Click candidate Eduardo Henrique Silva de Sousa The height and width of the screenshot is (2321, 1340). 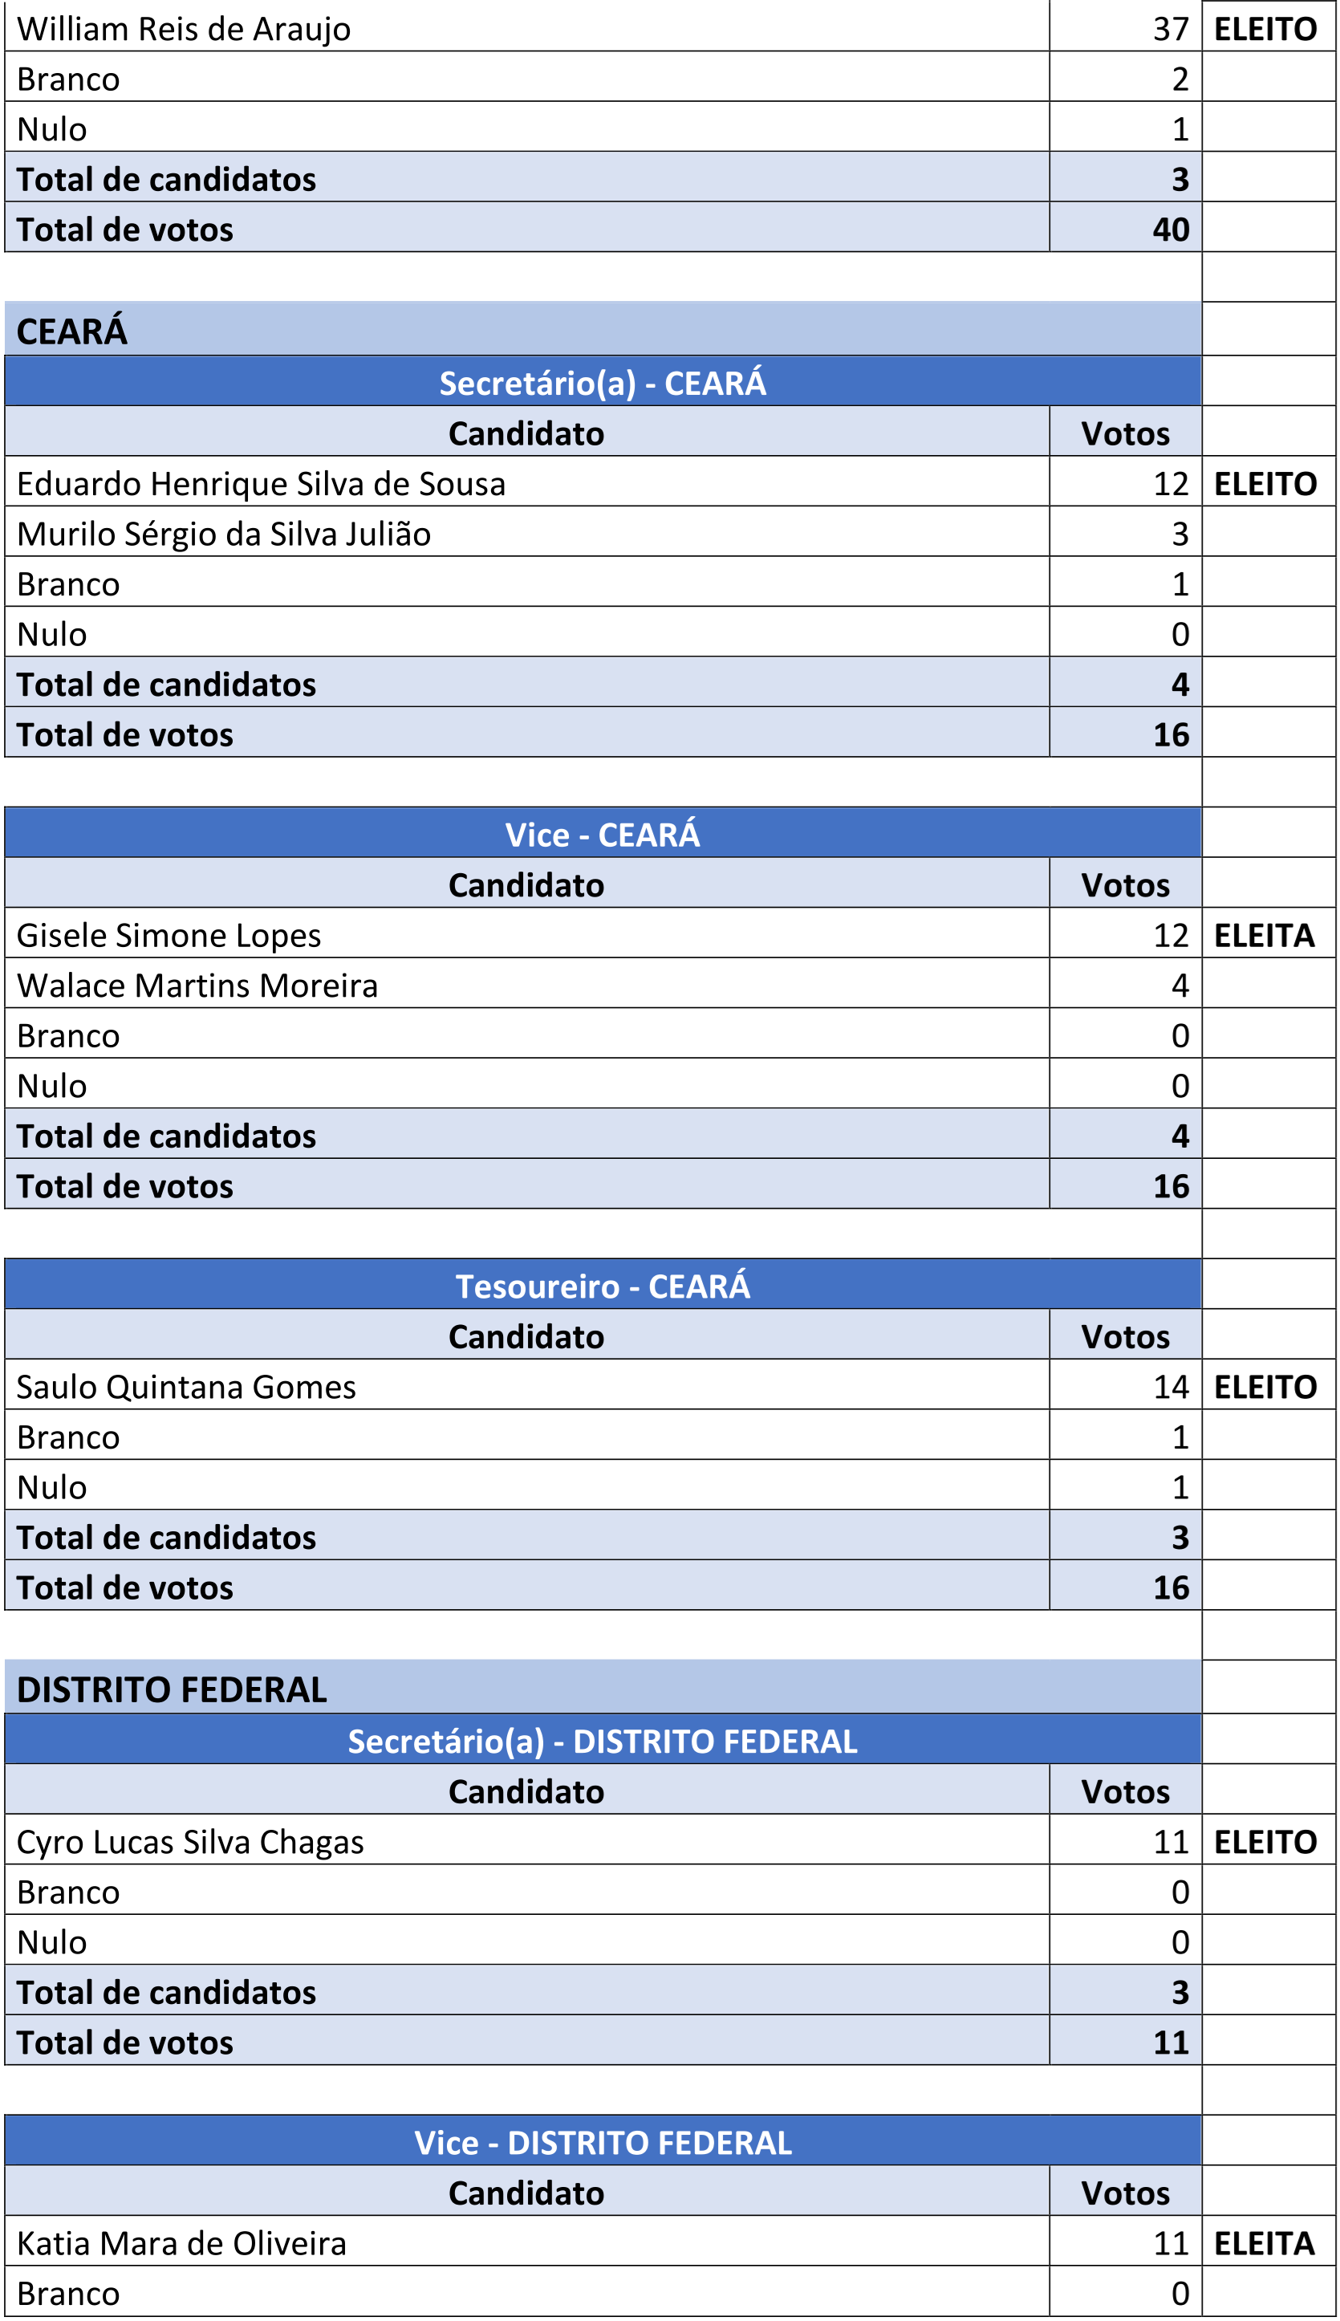tap(262, 484)
